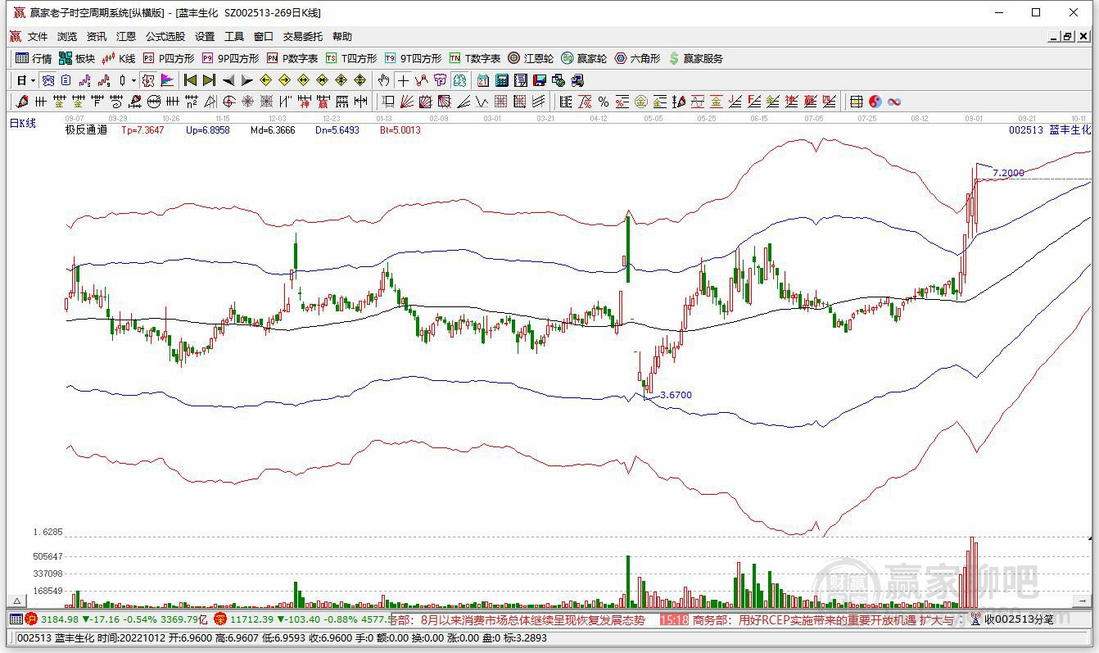Open the 资讯 menu
The width and height of the screenshot is (1099, 653).
[97, 37]
